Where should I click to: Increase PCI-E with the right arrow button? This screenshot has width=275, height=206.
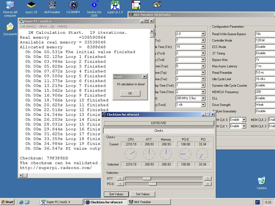(x=208, y=184)
